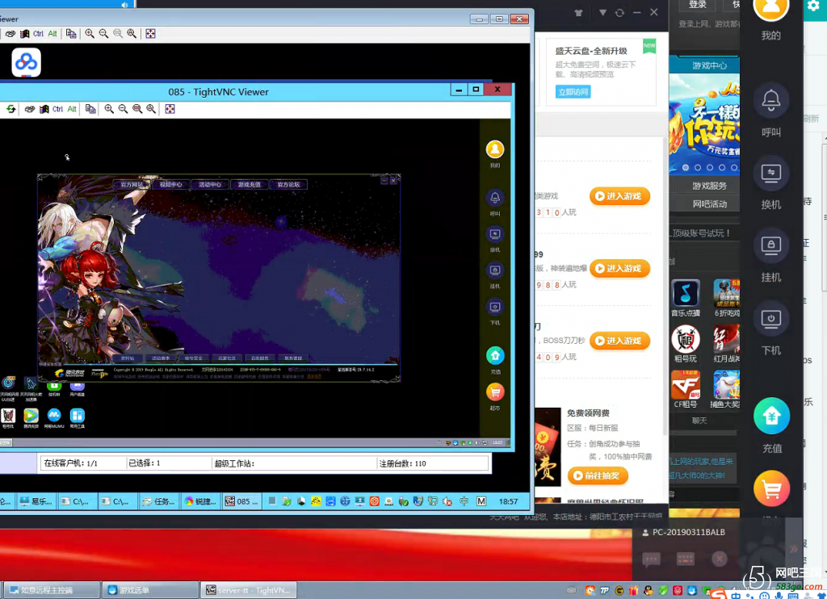Open the 游戏服务 tab
The image size is (827, 599).
pos(709,186)
